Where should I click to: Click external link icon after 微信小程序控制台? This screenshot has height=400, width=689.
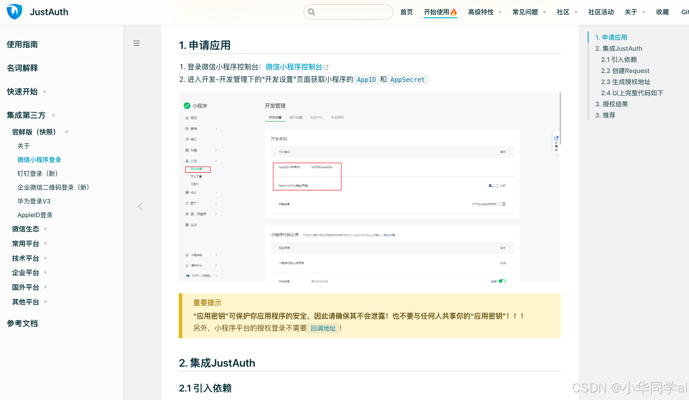(x=326, y=67)
